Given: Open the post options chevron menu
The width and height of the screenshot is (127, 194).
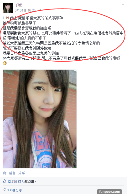Looking at the screenshot, I should tap(123, 5).
